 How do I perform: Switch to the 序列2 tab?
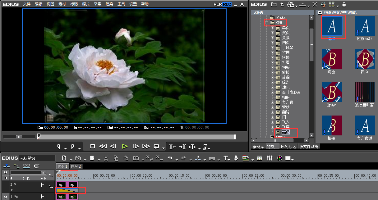(76, 166)
